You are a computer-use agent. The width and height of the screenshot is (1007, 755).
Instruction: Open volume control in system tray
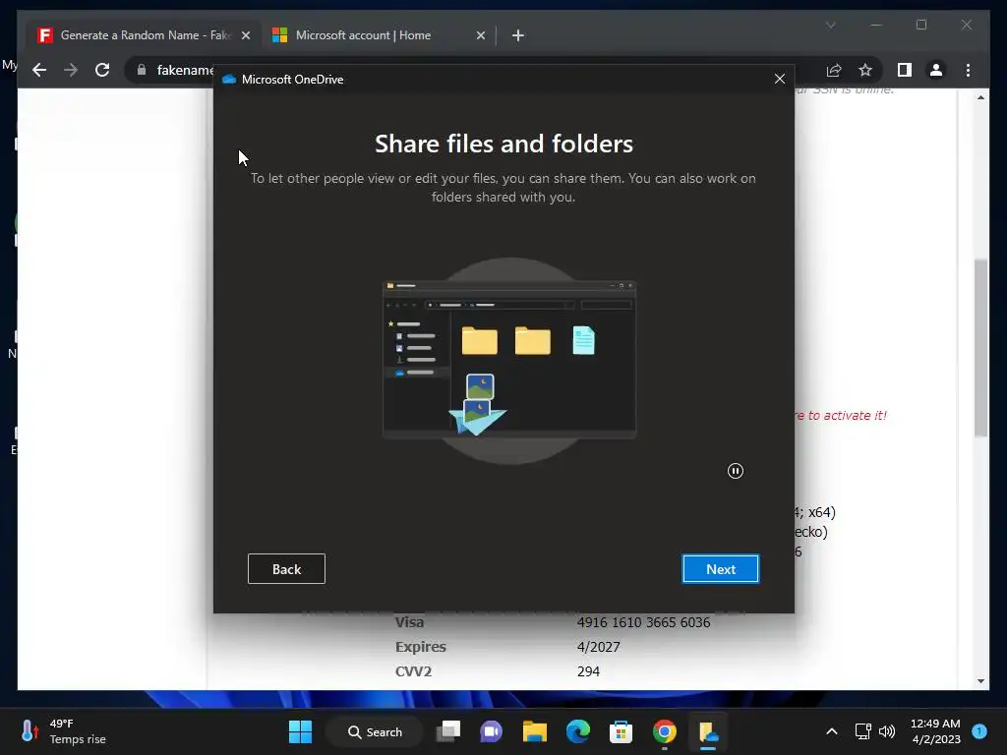tap(887, 731)
